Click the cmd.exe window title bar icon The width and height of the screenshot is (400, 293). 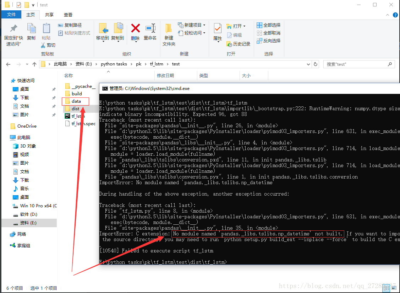105,89
